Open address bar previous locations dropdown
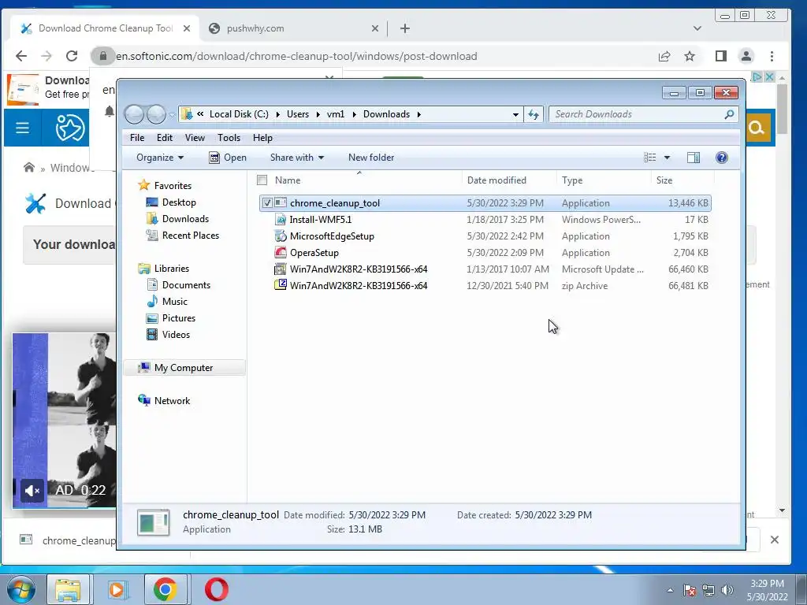 coord(515,114)
